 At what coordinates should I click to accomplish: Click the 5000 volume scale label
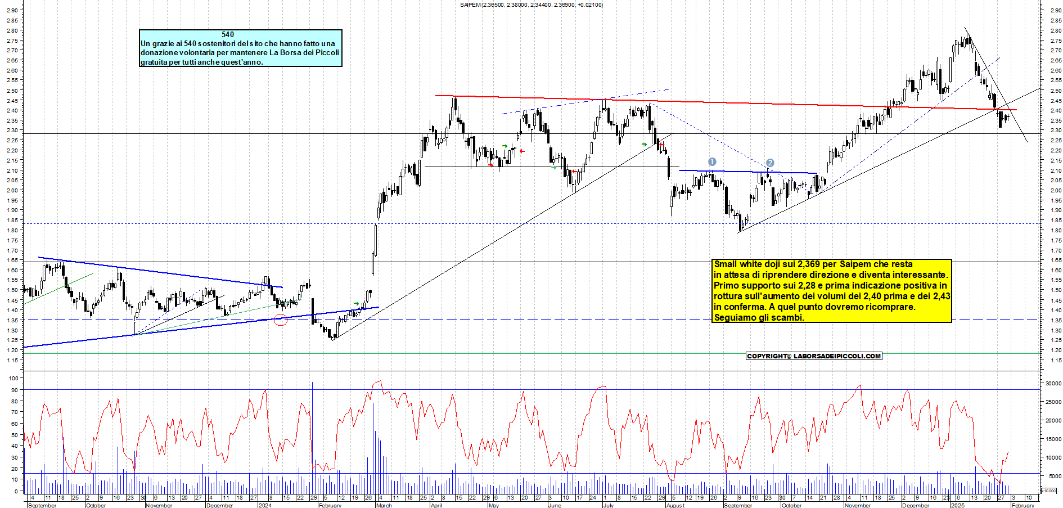pyautogui.click(x=1055, y=476)
